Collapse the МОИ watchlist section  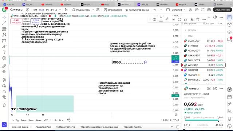185,36
